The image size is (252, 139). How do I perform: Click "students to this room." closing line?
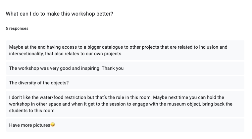pos(32,111)
